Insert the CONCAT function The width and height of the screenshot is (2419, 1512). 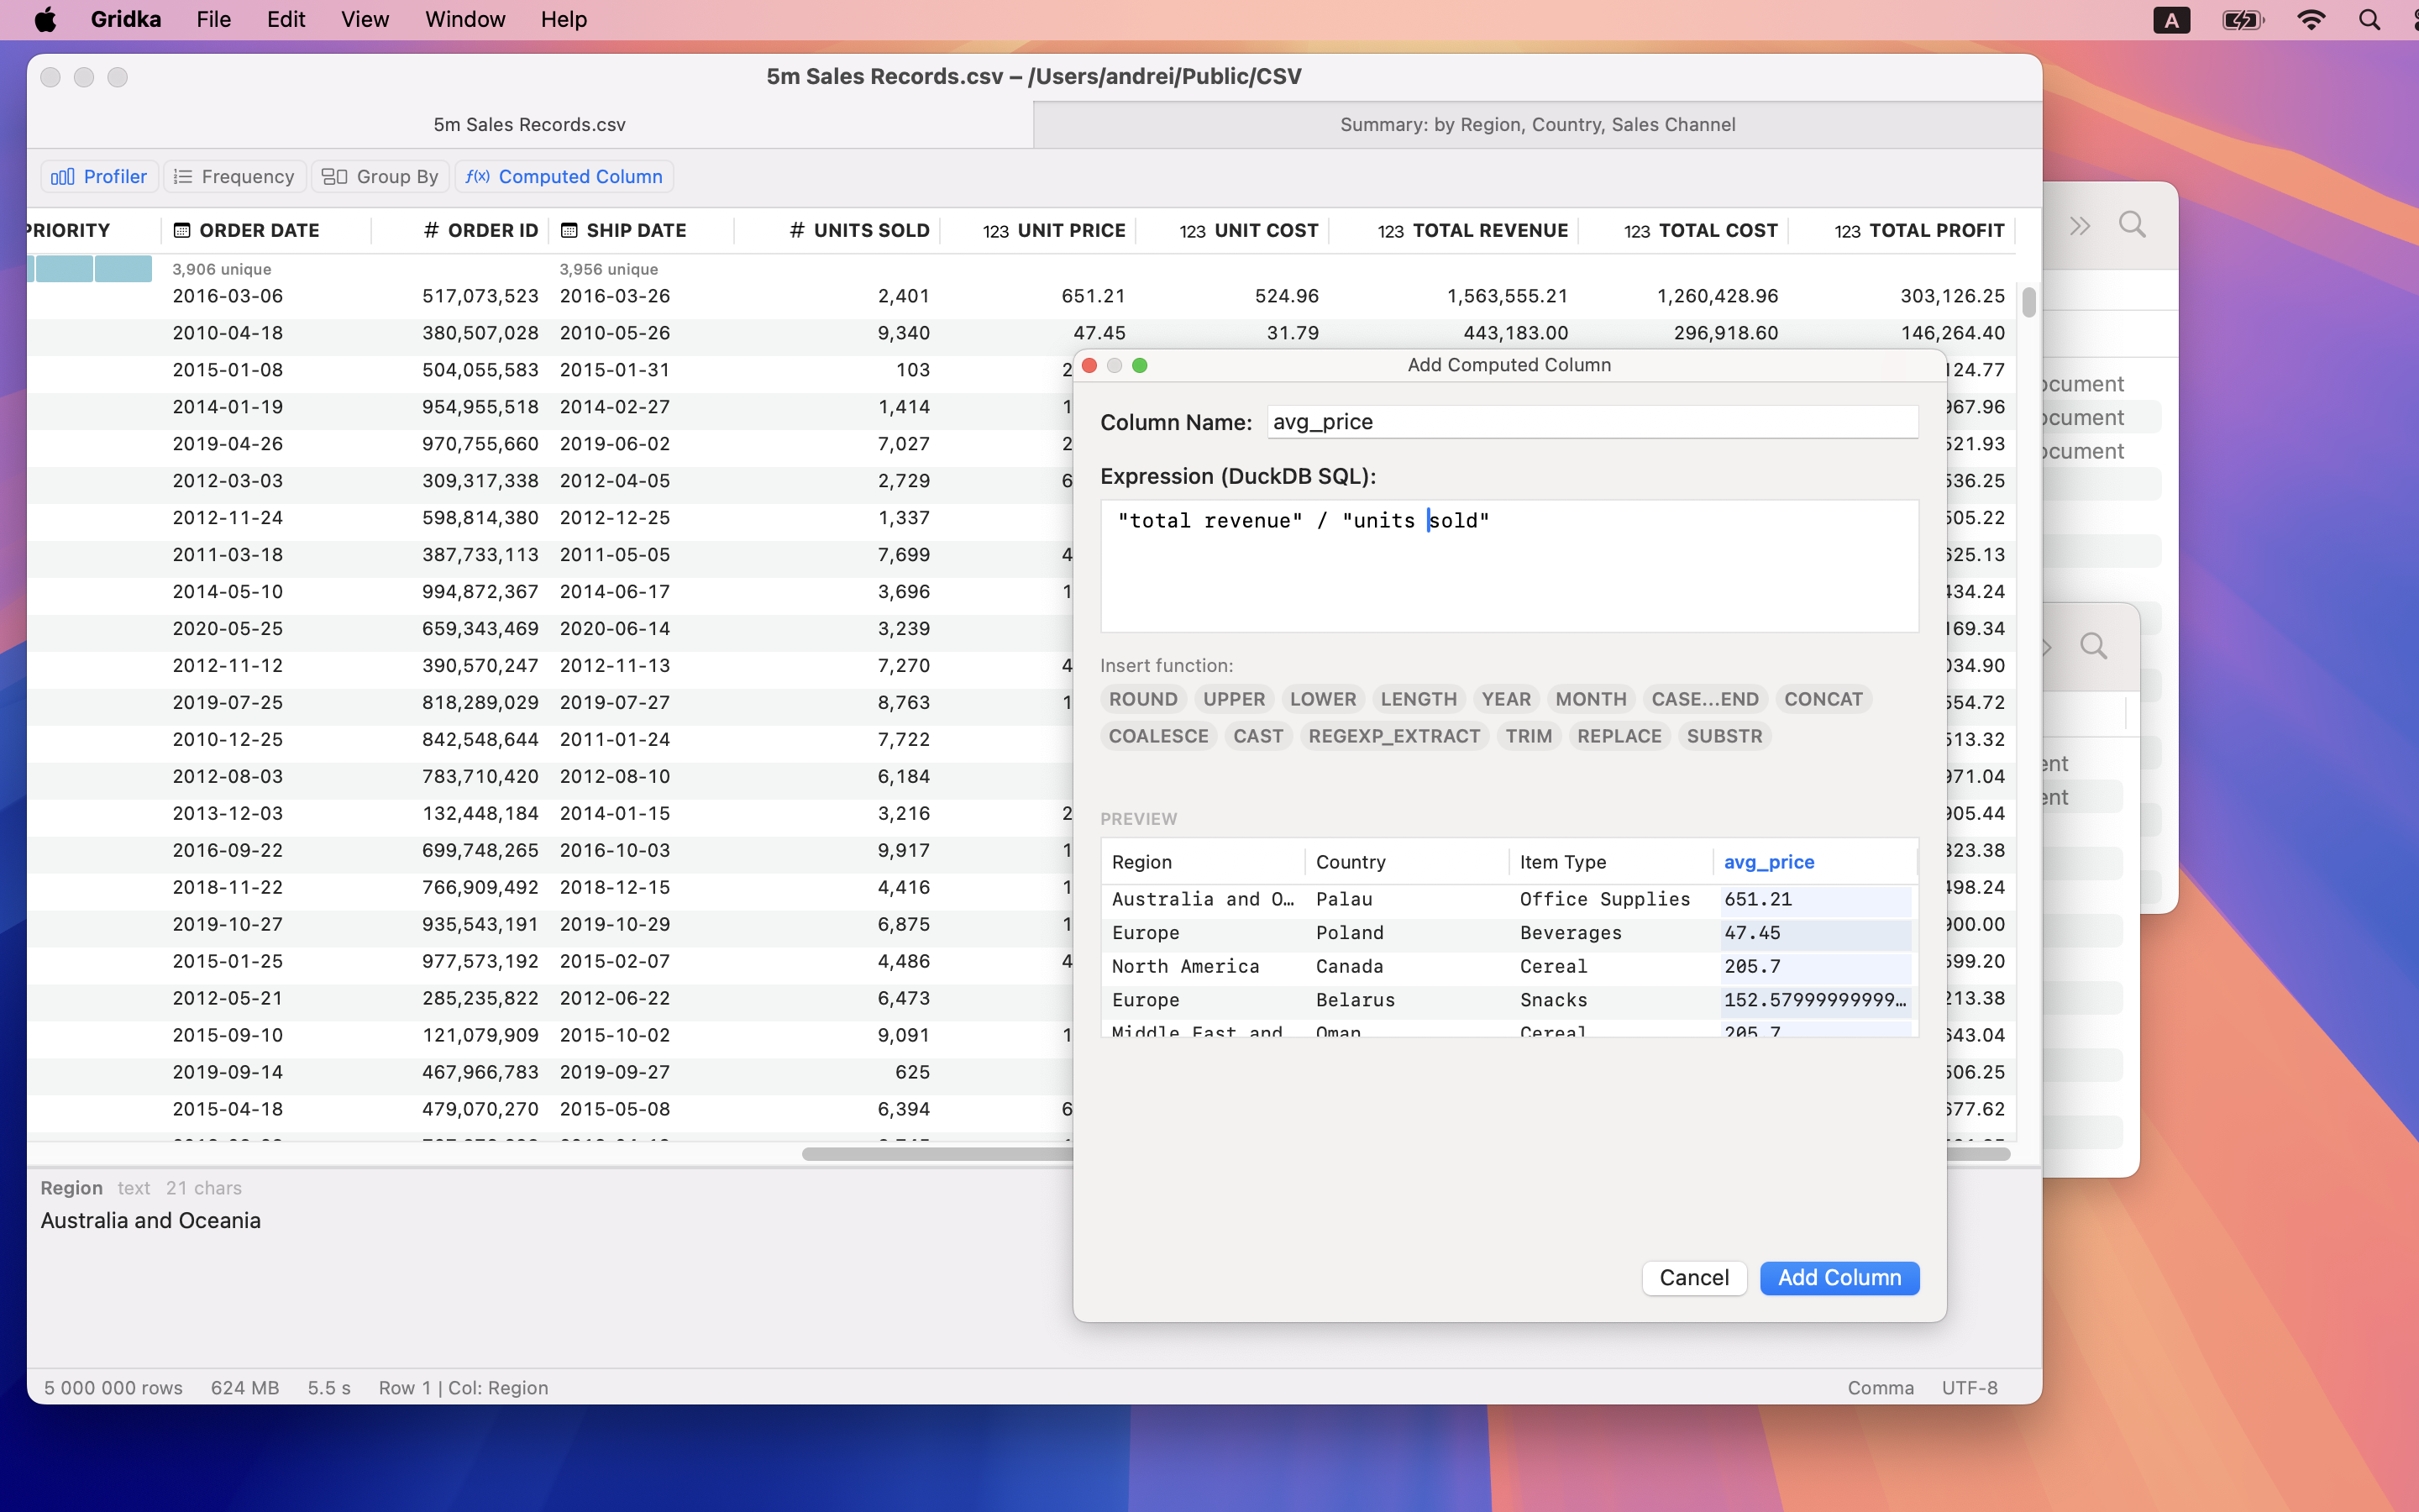coord(1823,698)
